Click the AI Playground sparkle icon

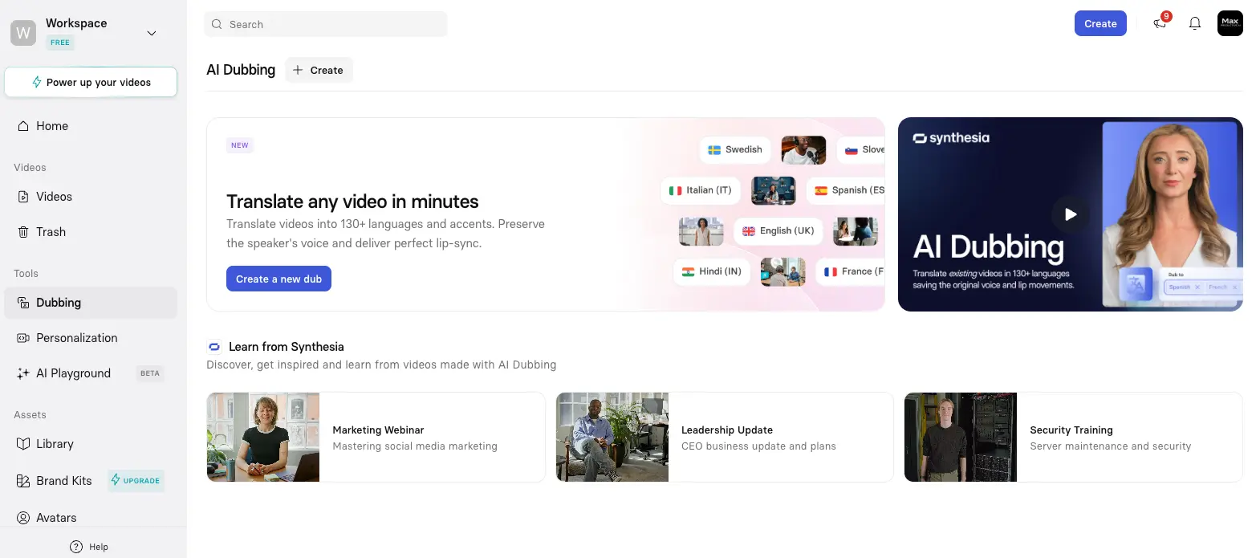point(23,373)
